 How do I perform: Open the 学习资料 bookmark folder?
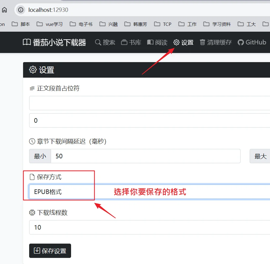coord(217,24)
